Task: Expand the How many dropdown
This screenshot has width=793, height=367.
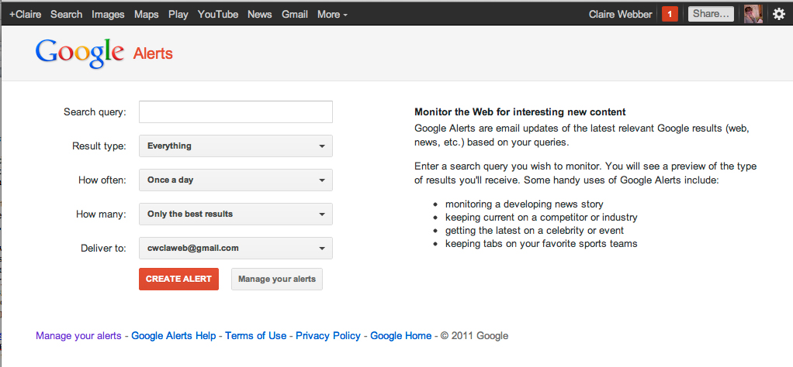Action: coord(236,214)
